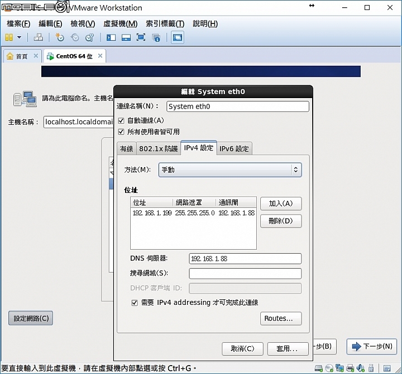Click the CD/DVD drive status bar icon

click(x=329, y=368)
